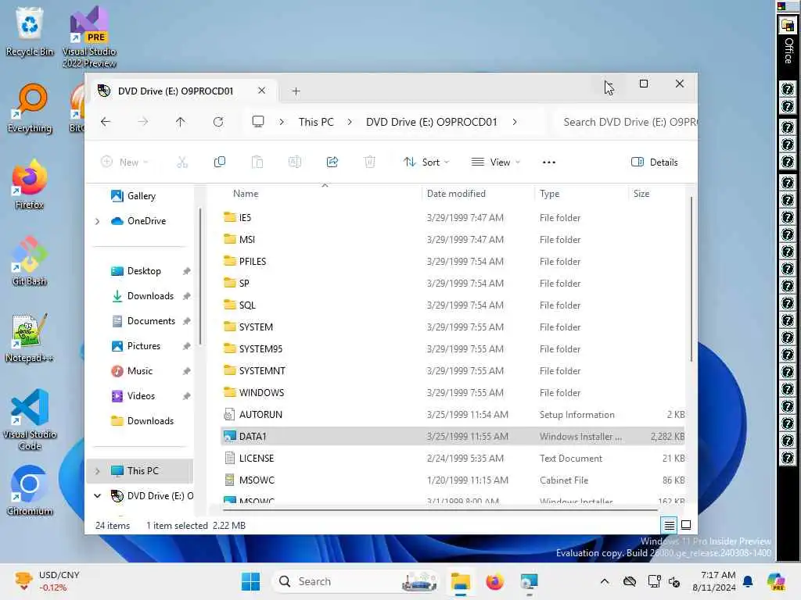Screen dimensions: 801x600
Task: Toggle the Details pane button
Action: 655,162
